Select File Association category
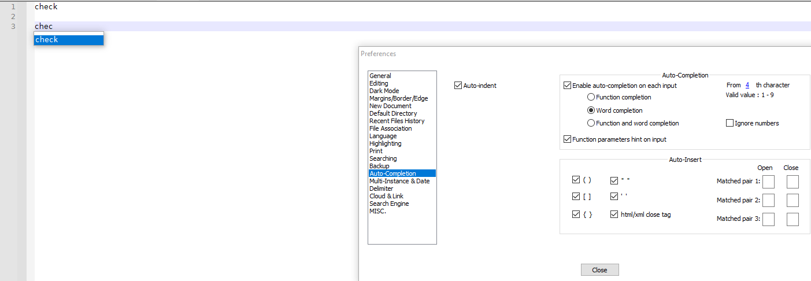Viewport: 811px width, 281px height. coord(391,128)
